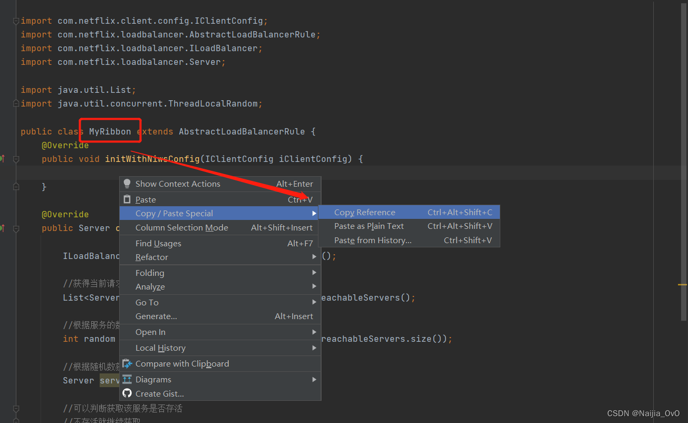Click @Override above public Server
Viewport: 688px width, 423px height.
pos(65,214)
